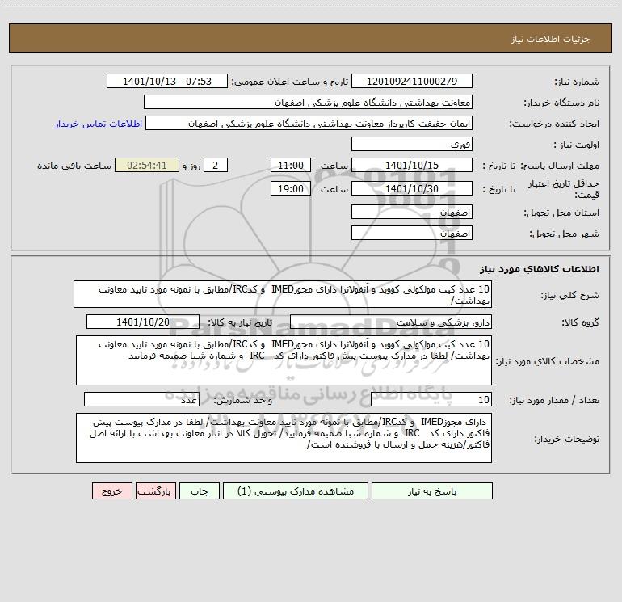Click the تاریخ نیاز به کالا field 1401/10/20
622x602 pixels.
coord(143,322)
